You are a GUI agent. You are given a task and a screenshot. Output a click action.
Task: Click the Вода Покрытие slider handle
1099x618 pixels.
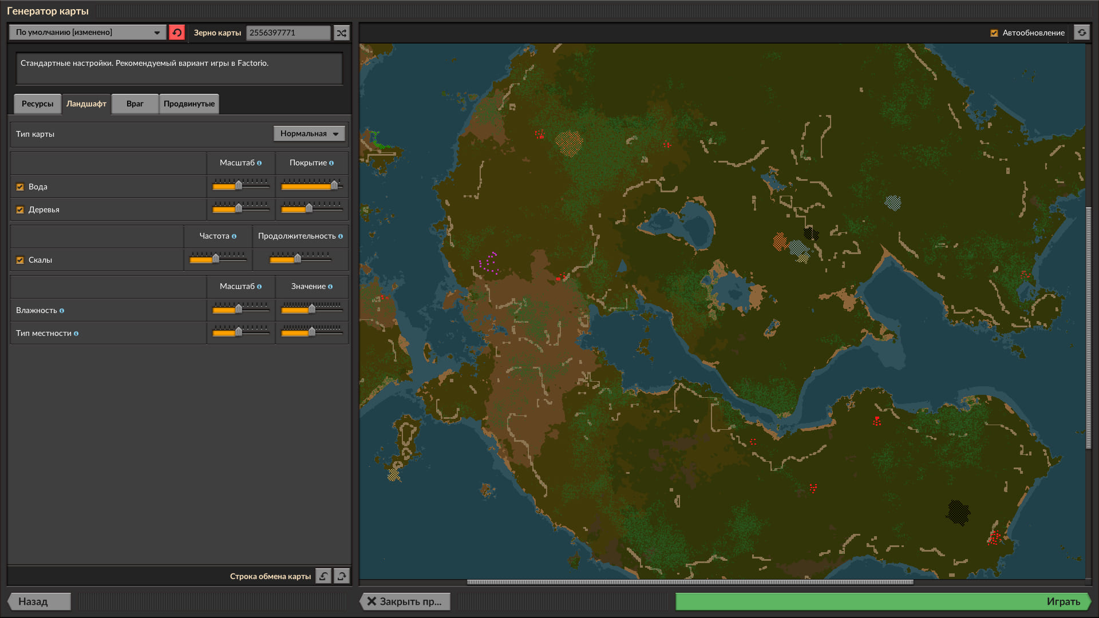point(334,185)
